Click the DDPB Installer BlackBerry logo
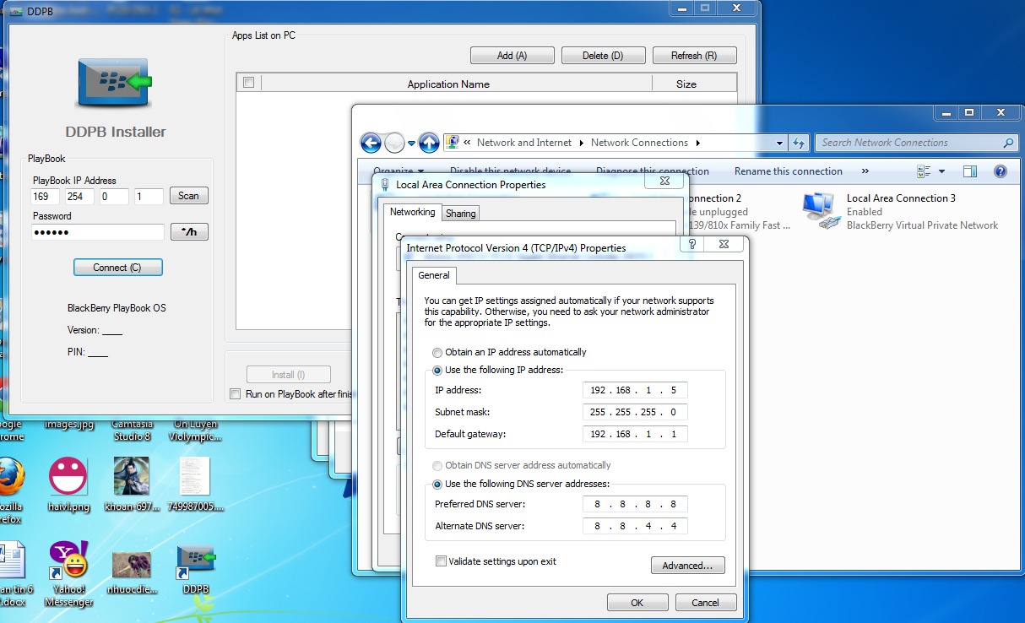Image resolution: width=1025 pixels, height=623 pixels. pos(113,83)
